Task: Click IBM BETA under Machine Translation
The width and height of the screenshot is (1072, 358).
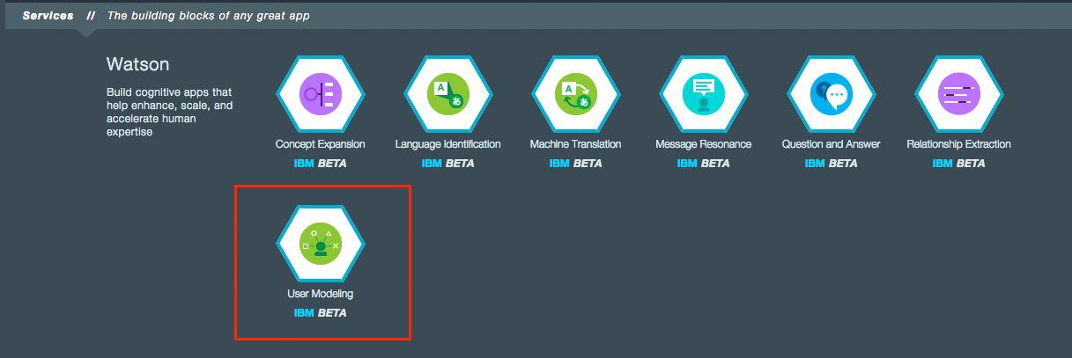Action: [x=576, y=164]
